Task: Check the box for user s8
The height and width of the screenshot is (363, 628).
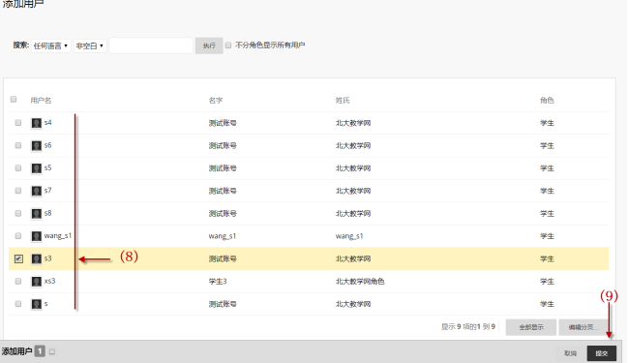Action: [x=18, y=213]
